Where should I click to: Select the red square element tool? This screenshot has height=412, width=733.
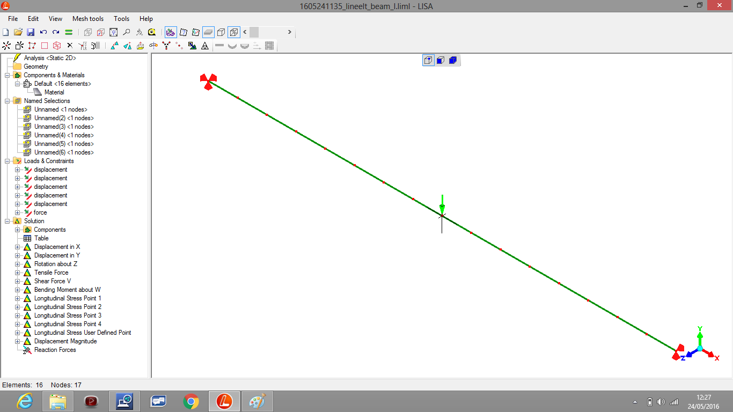coord(45,46)
